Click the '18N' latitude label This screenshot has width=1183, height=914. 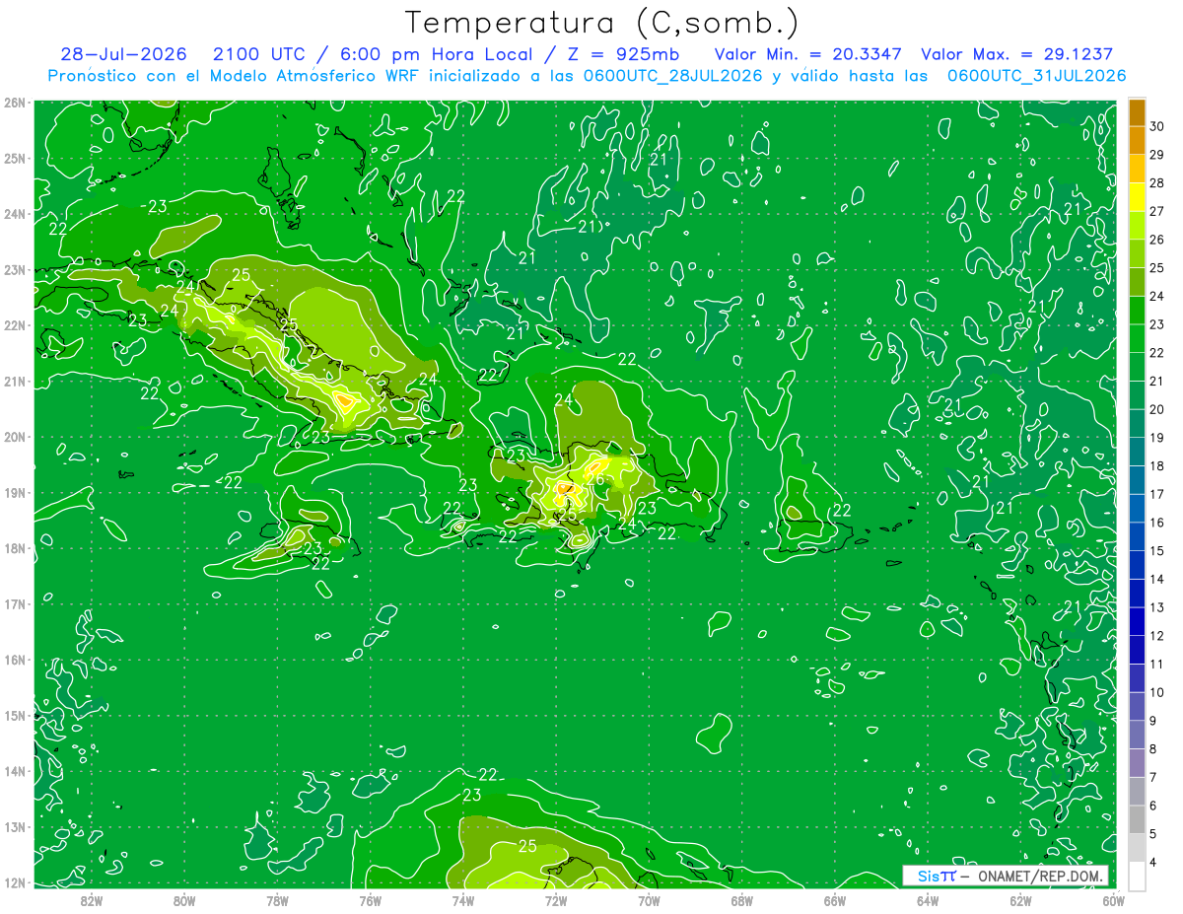[x=15, y=548]
